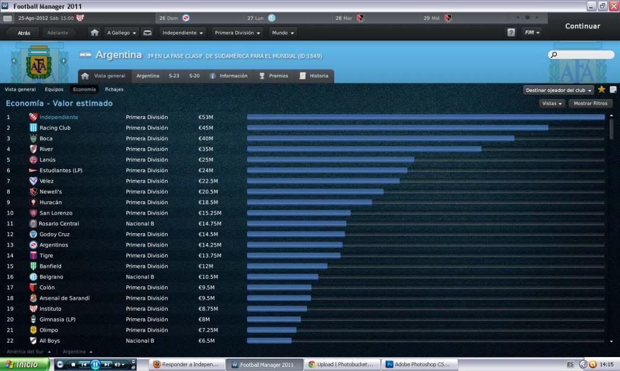Viewport: 620px width, 371px height.
Task: Click the San Lorenzo club badge
Action: point(33,213)
